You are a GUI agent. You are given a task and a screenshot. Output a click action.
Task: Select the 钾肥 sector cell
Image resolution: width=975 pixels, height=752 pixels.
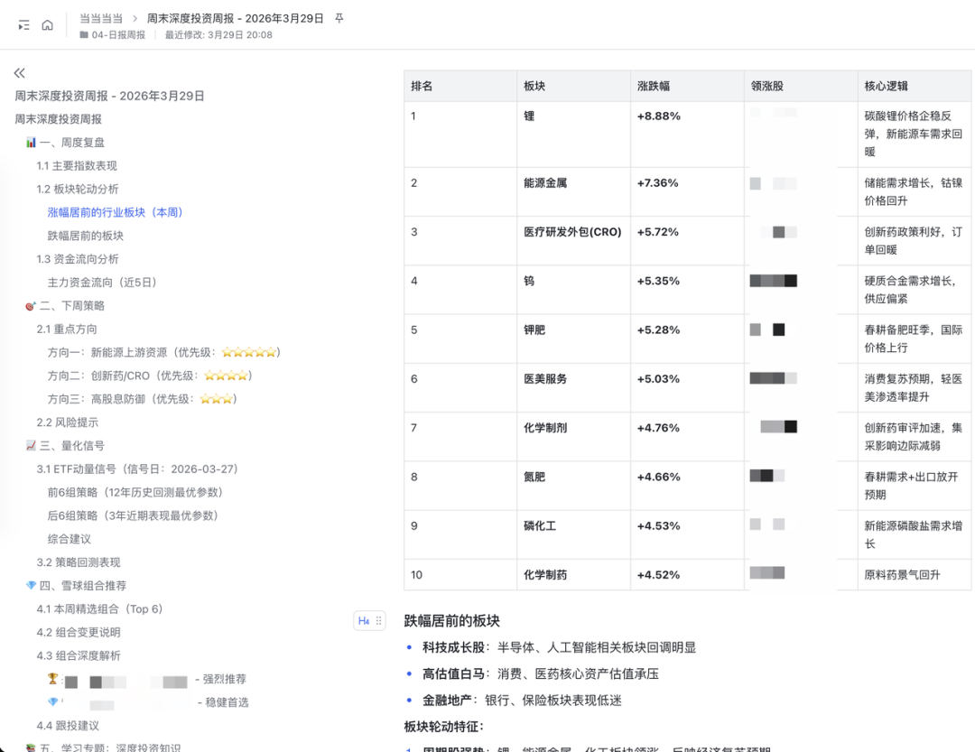(x=573, y=339)
